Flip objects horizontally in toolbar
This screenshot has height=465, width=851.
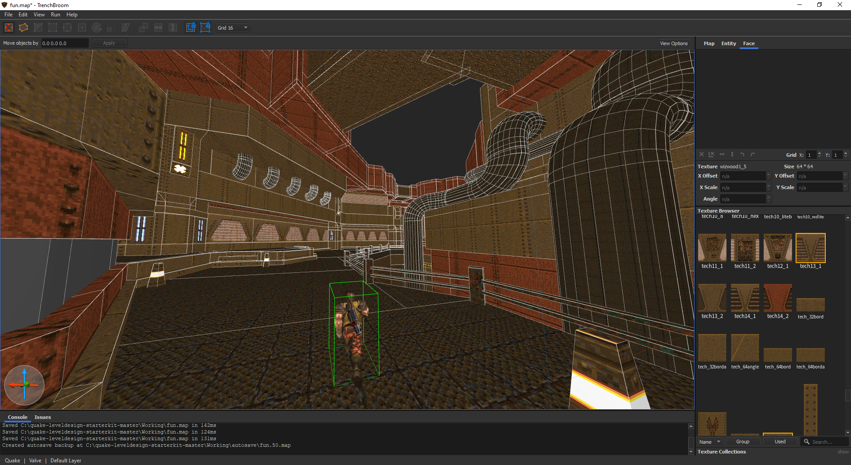coord(158,27)
